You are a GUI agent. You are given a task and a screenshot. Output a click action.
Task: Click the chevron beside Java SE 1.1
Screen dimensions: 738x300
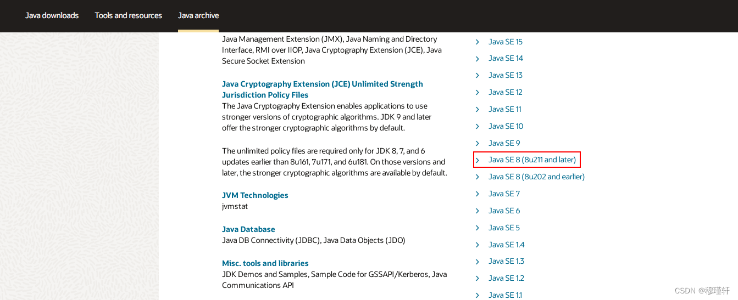tap(477, 295)
